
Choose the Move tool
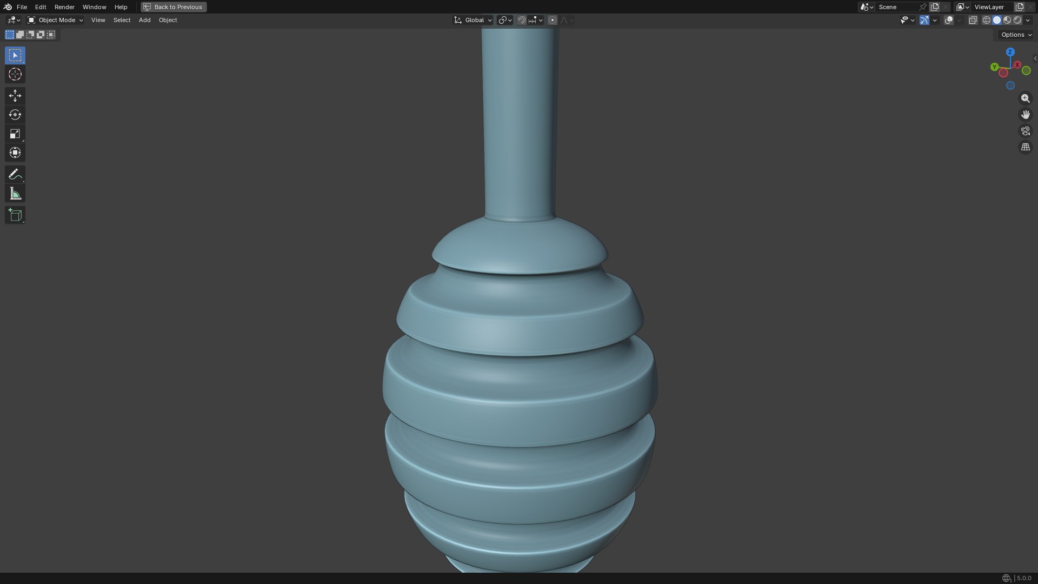[x=15, y=96]
